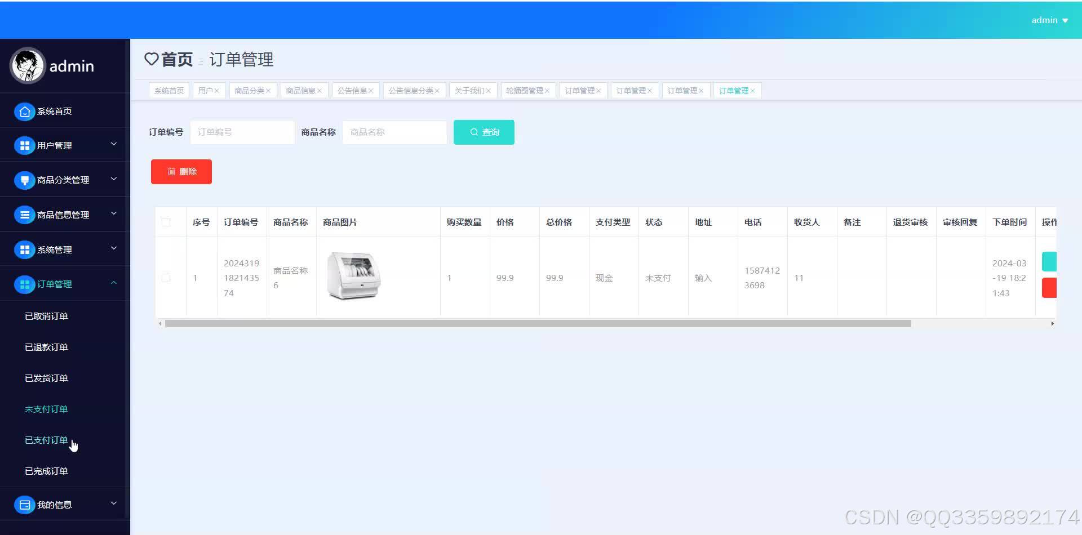Image resolution: width=1082 pixels, height=535 pixels.
Task: Click the red action button in row 1
Action: point(1049,288)
